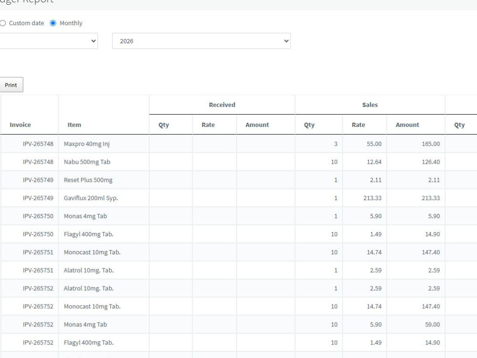
Task: Click sales amount 59.00
Action: click(432, 325)
